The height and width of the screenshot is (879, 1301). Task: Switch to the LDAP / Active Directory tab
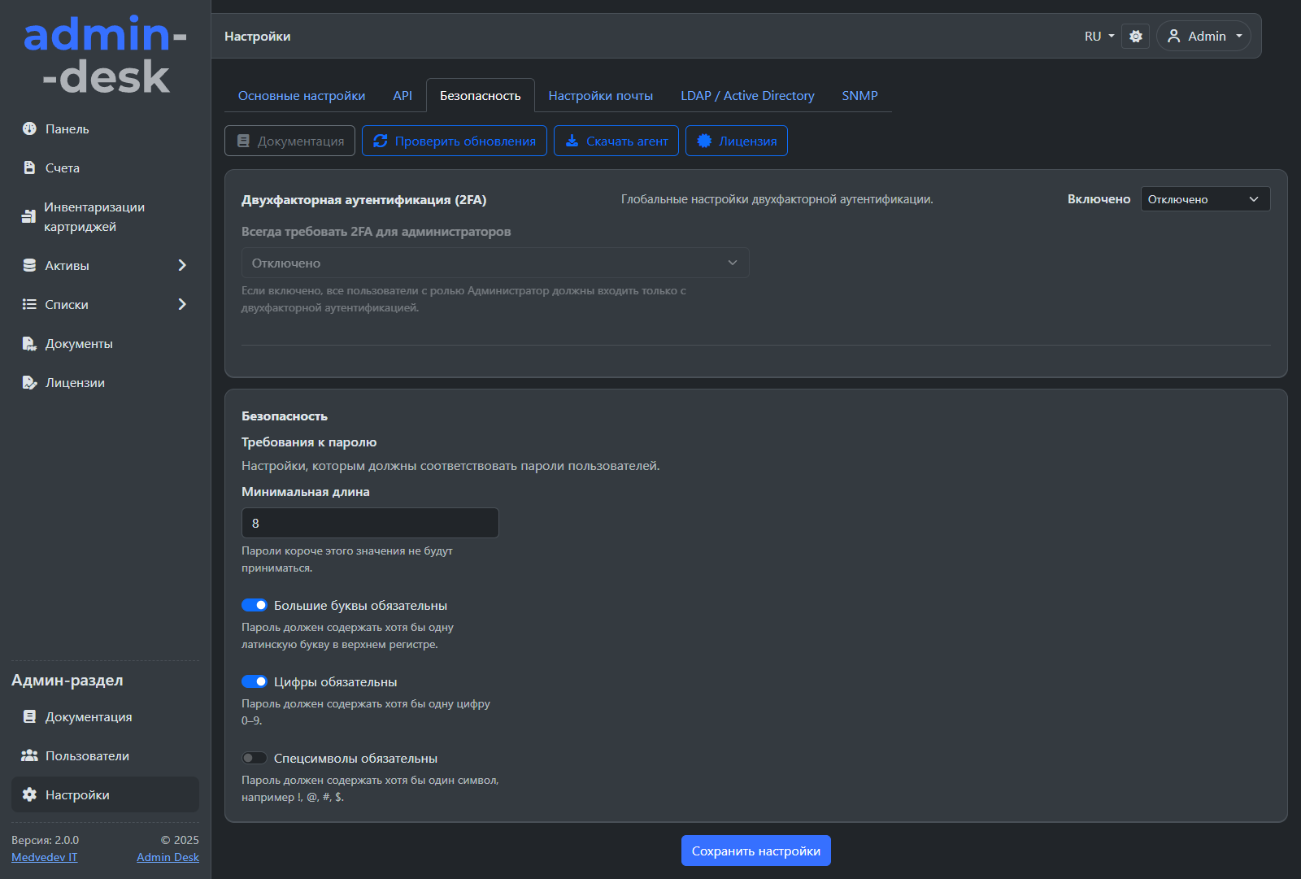[747, 96]
